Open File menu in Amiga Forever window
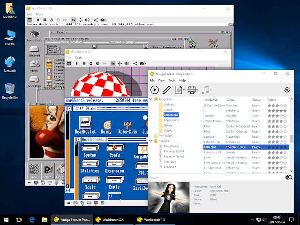300x225 pixels. click(x=152, y=80)
